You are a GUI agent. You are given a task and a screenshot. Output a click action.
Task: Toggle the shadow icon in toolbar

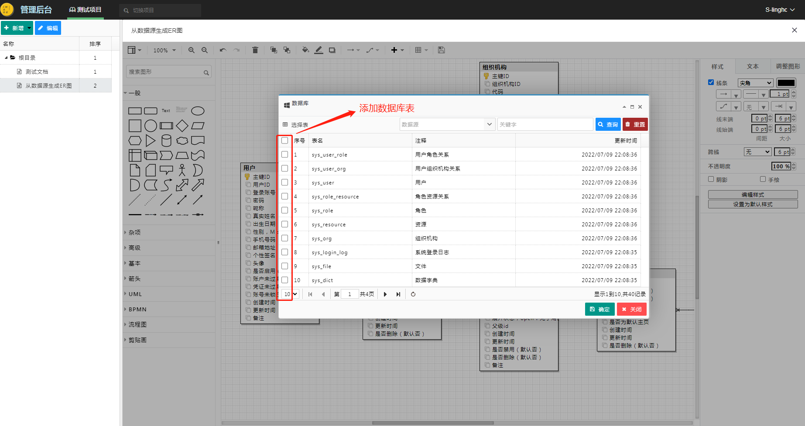(x=332, y=50)
